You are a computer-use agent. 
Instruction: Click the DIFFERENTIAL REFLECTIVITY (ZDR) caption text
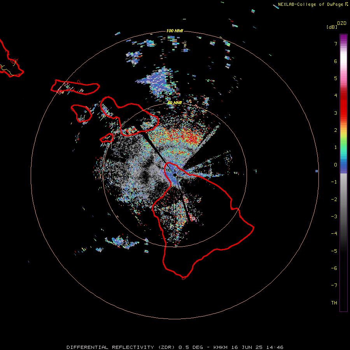pos(122,347)
